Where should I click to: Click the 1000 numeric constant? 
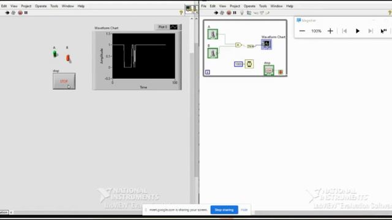(238, 64)
